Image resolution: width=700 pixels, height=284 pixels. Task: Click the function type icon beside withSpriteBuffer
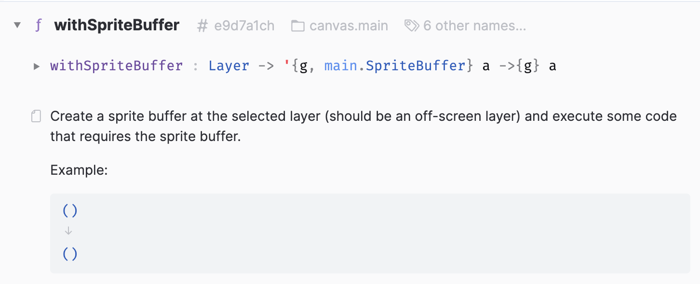pos(38,25)
